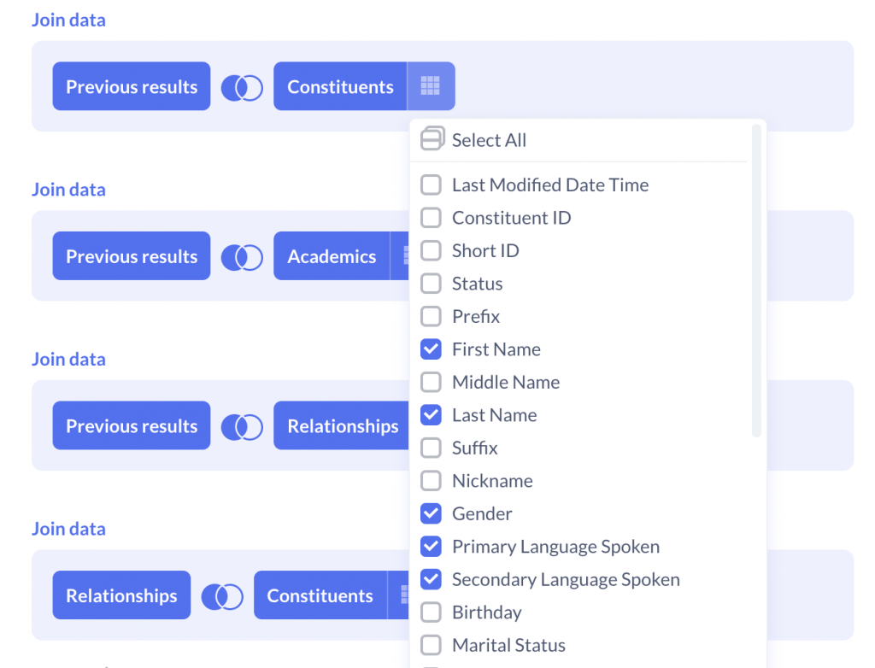875x668 pixels.
Task: Change join type icon before Academics
Action: pyautogui.click(x=242, y=257)
